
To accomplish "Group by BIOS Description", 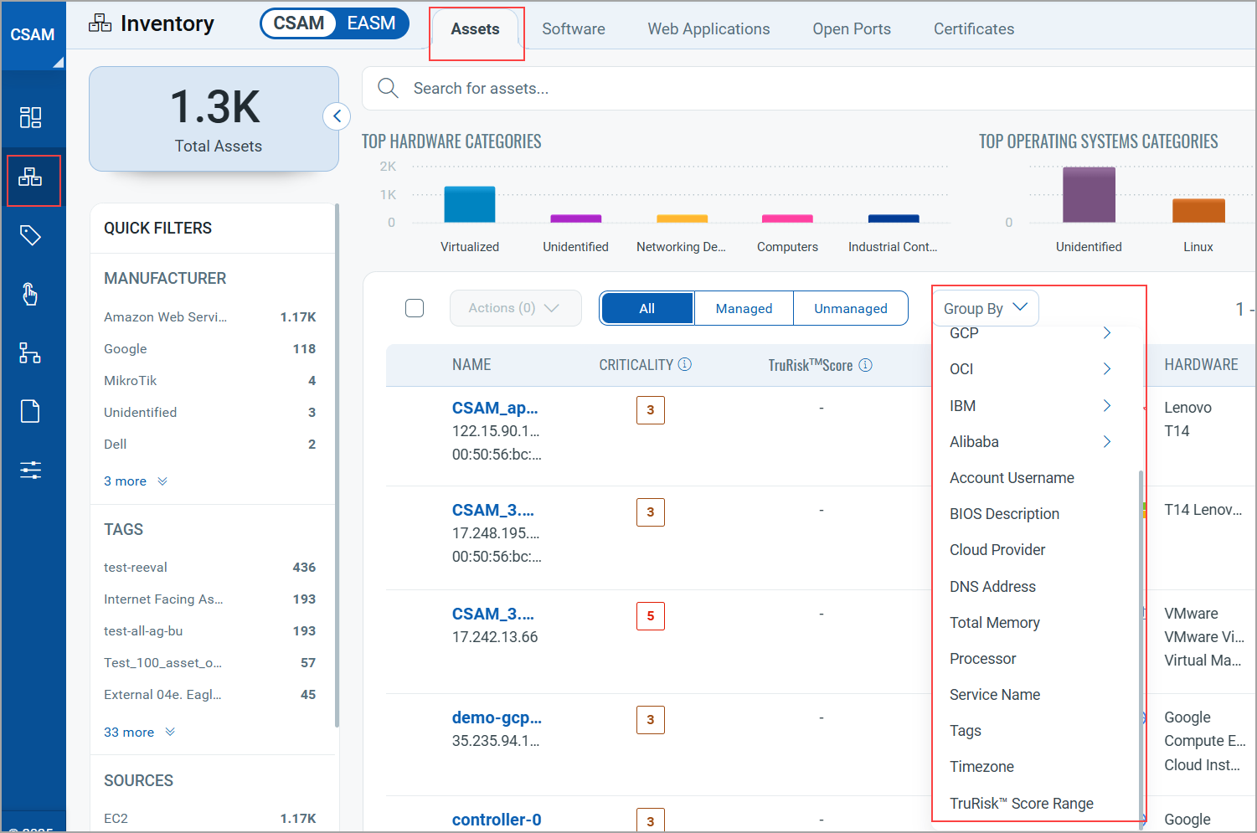I will pyautogui.click(x=1004, y=514).
